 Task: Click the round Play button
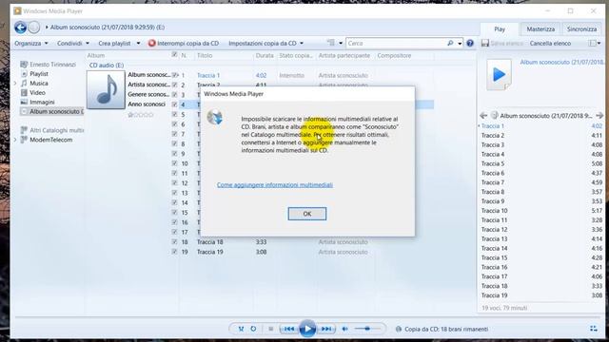pos(307,329)
